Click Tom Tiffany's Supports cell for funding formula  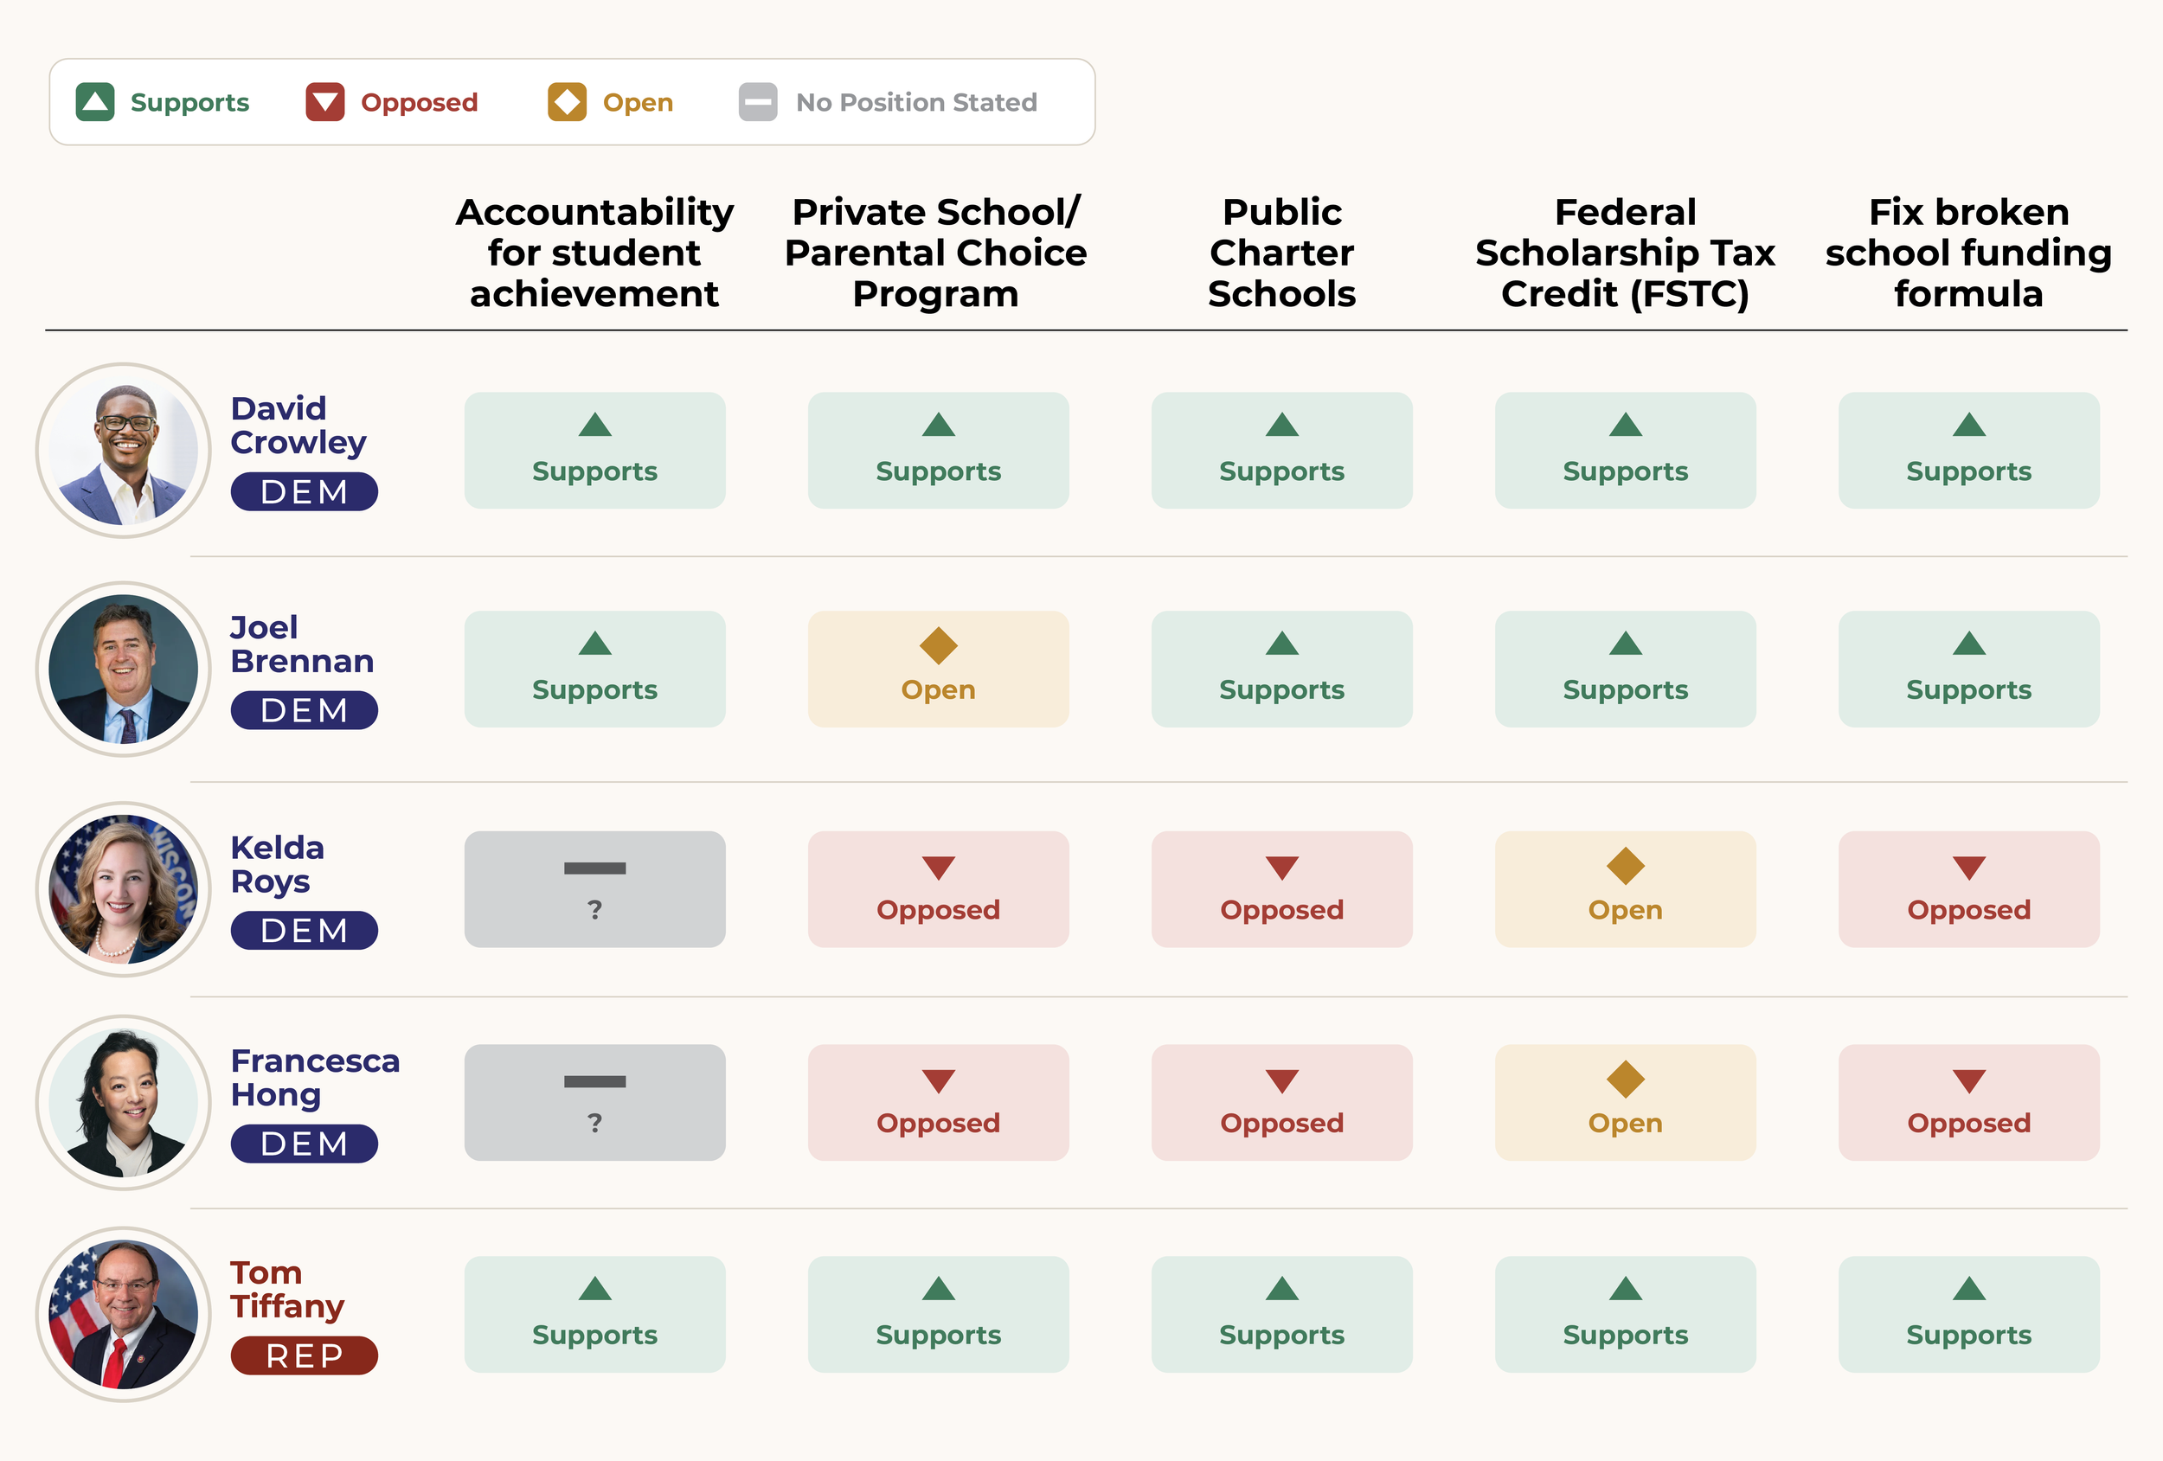[x=1968, y=1314]
